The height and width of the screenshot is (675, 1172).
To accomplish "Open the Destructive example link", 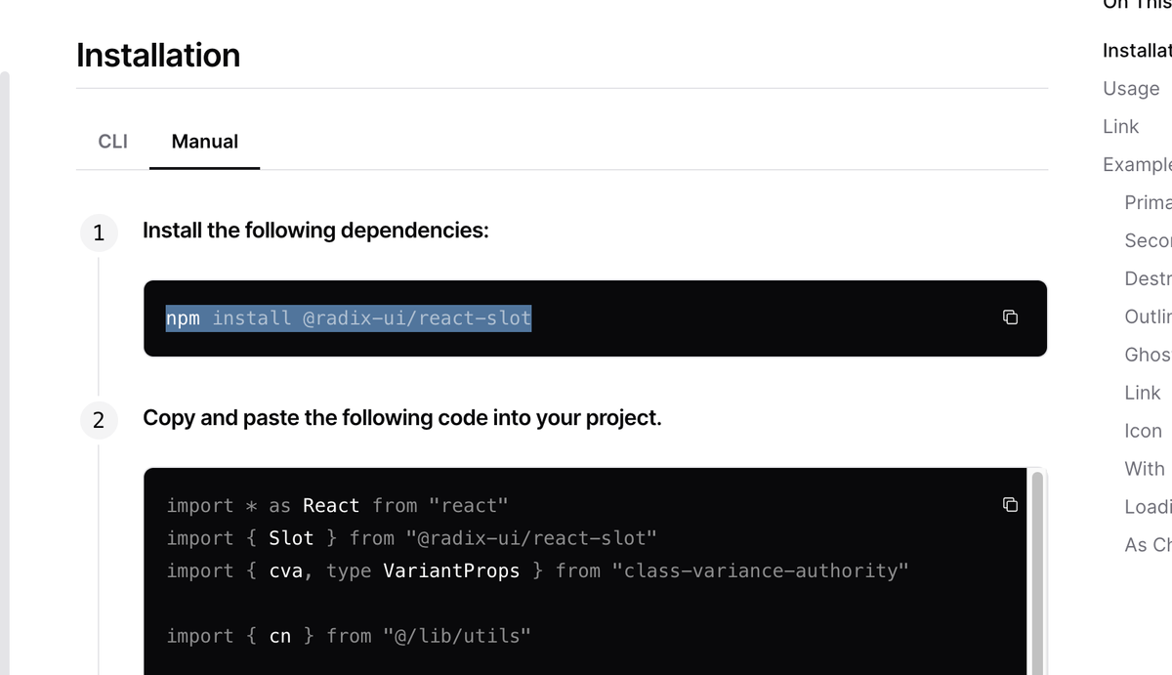I will (x=1148, y=278).
